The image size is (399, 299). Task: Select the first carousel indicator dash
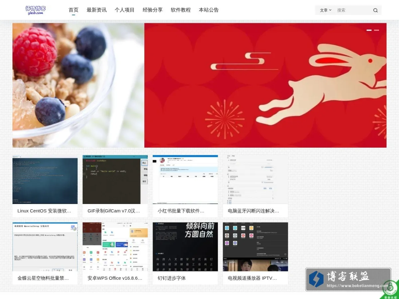[369, 30]
